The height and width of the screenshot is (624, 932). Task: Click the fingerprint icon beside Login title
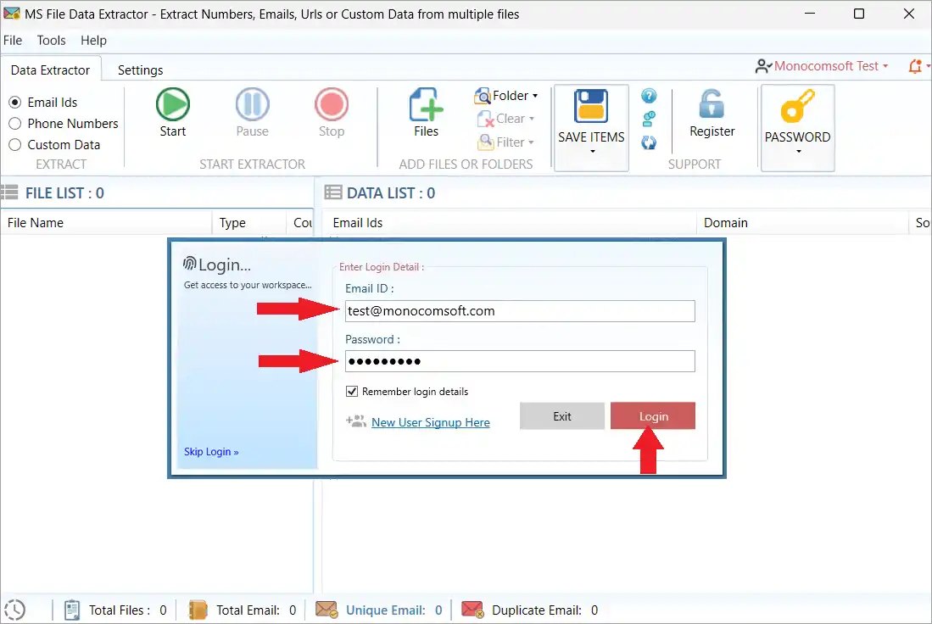[x=190, y=264]
